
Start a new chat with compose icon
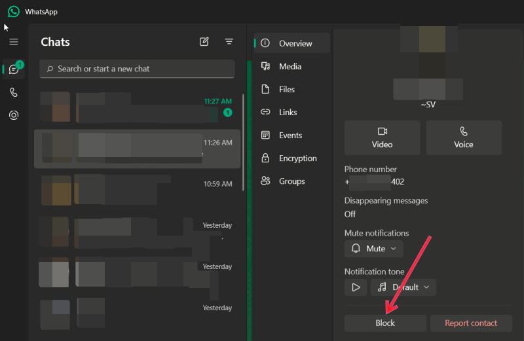[204, 42]
